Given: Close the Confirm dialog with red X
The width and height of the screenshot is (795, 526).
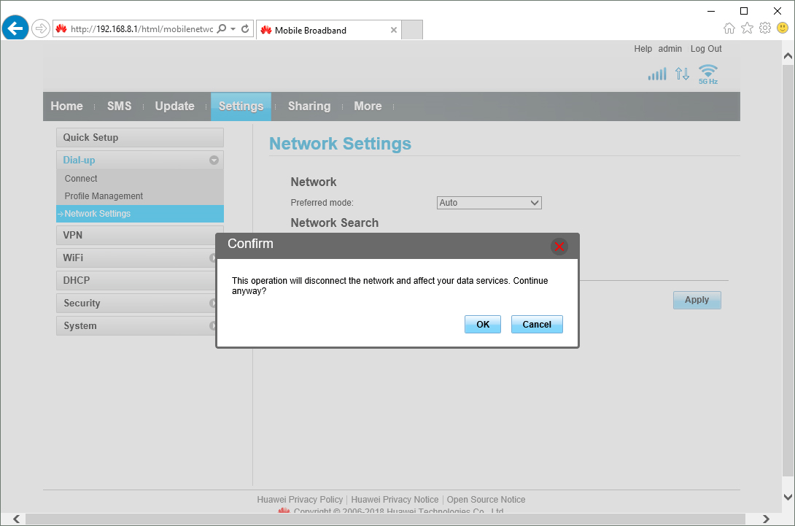Looking at the screenshot, I should coord(559,247).
